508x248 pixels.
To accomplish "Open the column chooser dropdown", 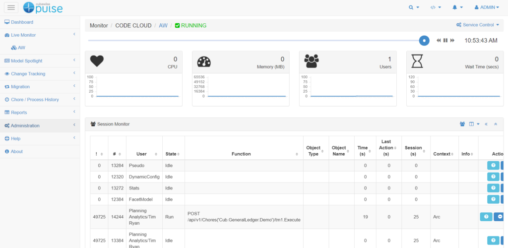I will (475, 124).
